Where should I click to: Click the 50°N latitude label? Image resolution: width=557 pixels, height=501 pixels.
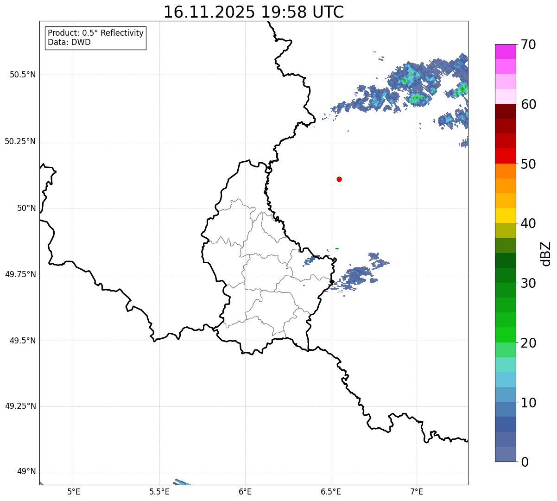pyautogui.click(x=26, y=208)
